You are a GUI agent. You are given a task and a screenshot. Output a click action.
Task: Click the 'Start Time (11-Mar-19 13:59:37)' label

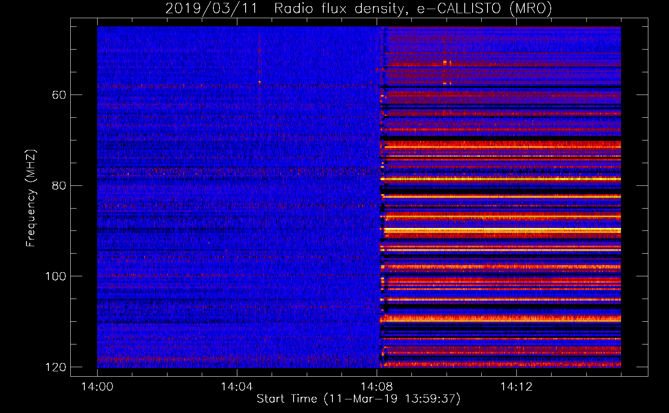[358, 399]
